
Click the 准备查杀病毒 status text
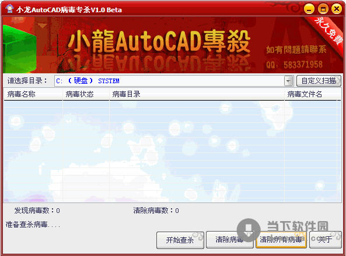[x=33, y=225]
